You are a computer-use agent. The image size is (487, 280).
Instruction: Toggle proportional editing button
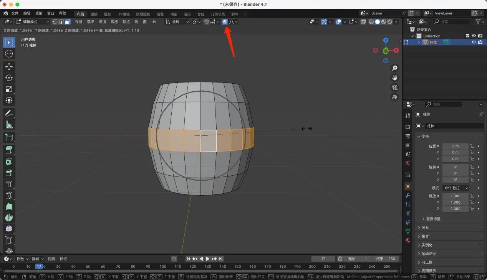[225, 22]
